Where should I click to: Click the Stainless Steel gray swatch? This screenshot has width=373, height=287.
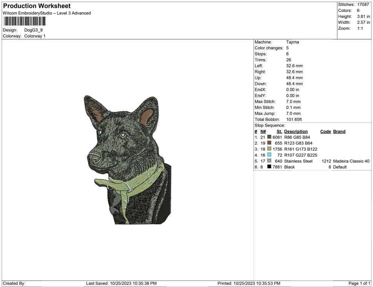(x=269, y=161)
